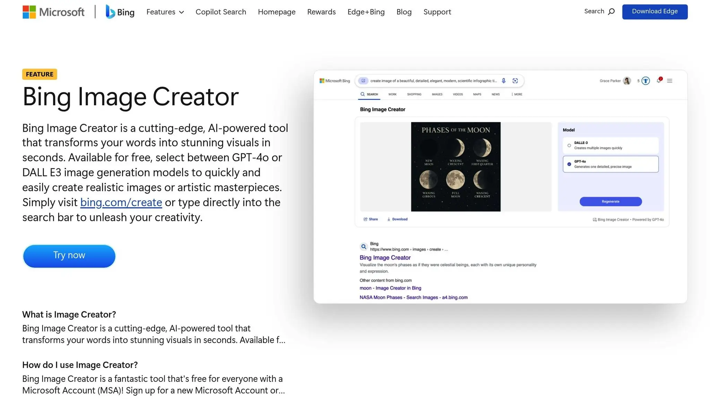Open the Rewards nav item

[321, 12]
